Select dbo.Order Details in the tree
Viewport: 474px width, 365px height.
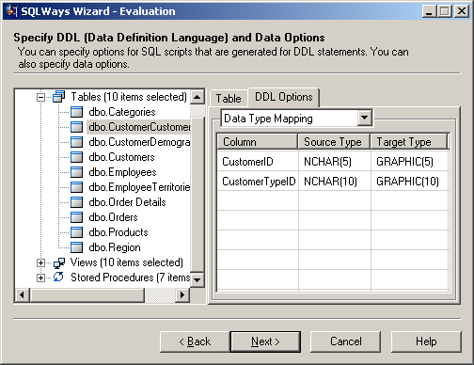127,202
